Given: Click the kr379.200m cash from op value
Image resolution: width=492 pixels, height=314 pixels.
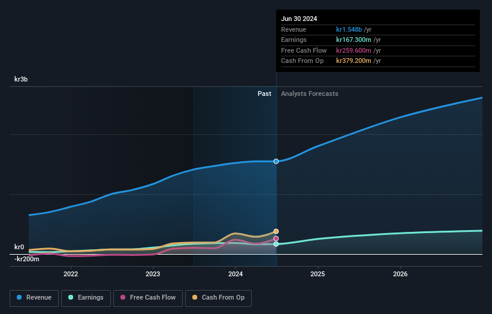Looking at the screenshot, I should click(x=354, y=61).
